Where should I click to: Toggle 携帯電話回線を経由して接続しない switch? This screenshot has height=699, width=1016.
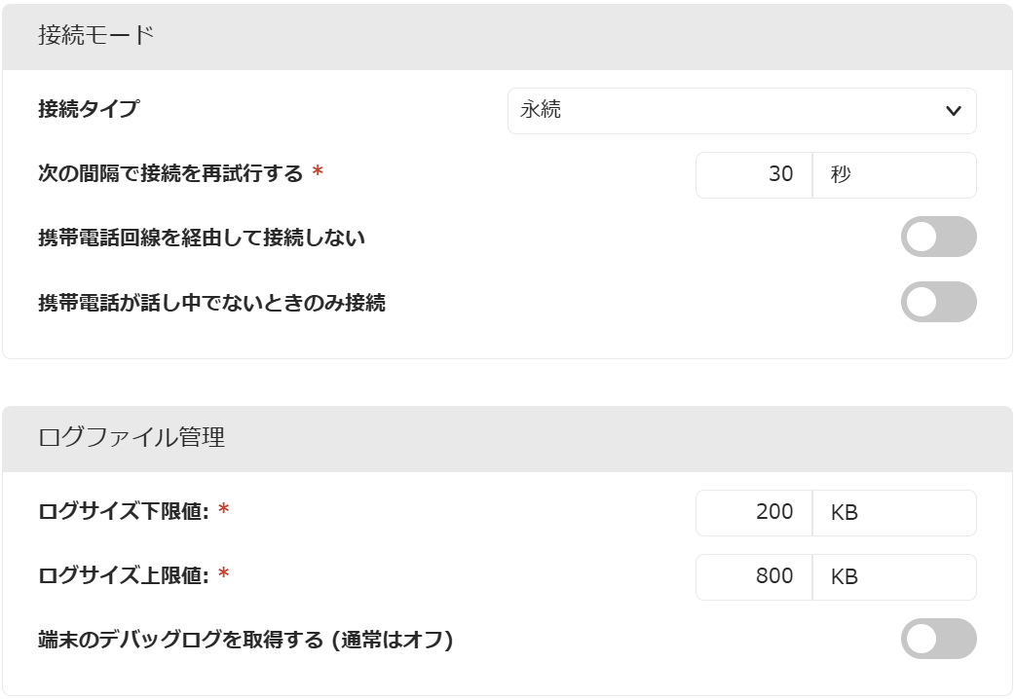pyautogui.click(x=938, y=237)
